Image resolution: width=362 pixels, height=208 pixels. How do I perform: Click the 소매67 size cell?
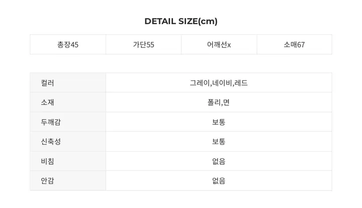tap(294, 44)
